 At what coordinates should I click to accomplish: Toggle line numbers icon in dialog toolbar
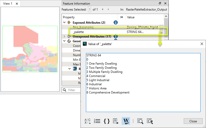pos(97,121)
